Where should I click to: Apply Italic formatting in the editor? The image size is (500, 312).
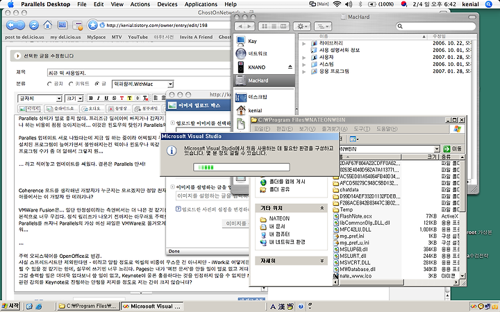click(98, 98)
